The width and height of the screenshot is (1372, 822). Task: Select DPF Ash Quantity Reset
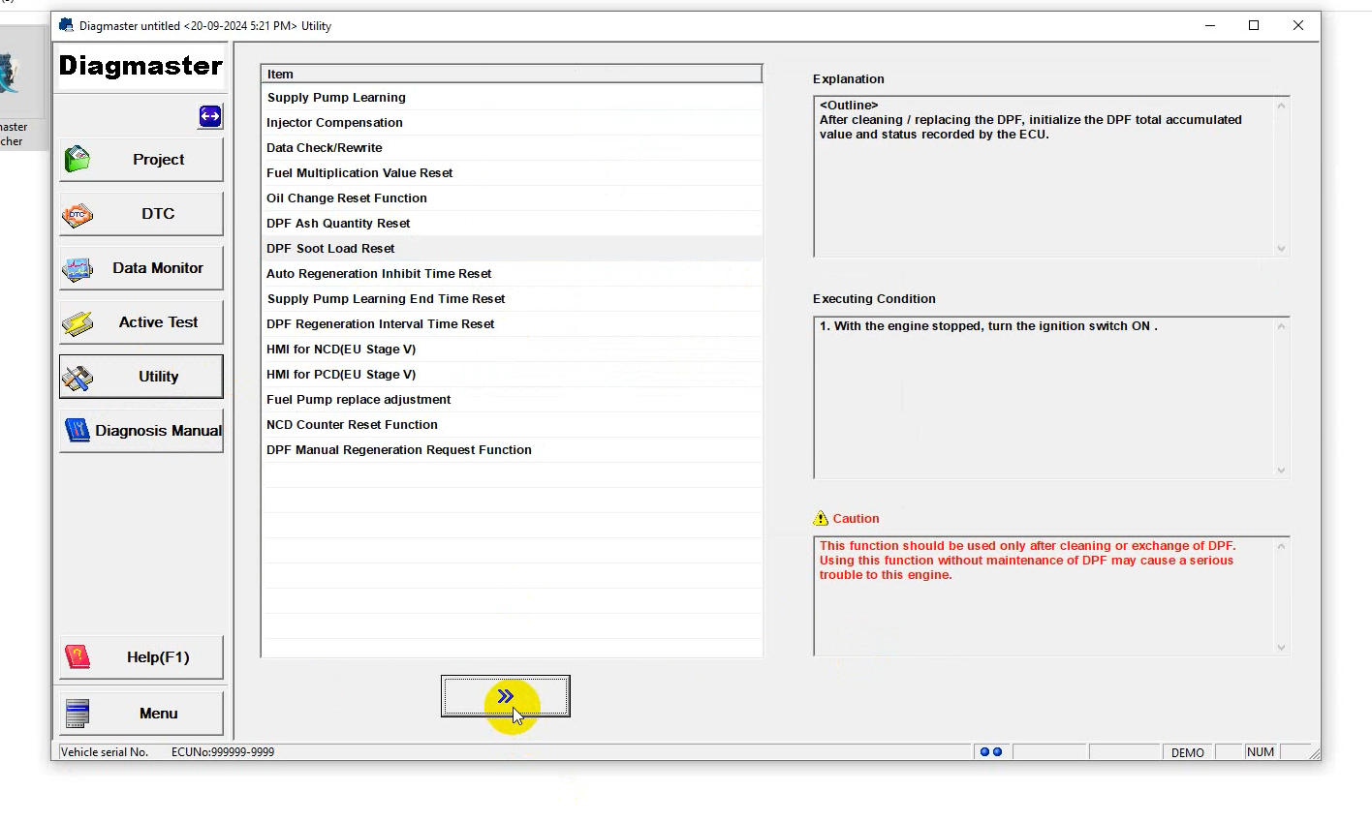[x=512, y=224]
